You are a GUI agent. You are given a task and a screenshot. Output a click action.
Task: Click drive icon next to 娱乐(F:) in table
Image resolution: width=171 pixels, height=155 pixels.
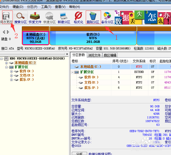point(81,88)
